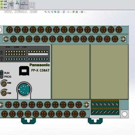Select the LED indicator panel

[25, 54]
